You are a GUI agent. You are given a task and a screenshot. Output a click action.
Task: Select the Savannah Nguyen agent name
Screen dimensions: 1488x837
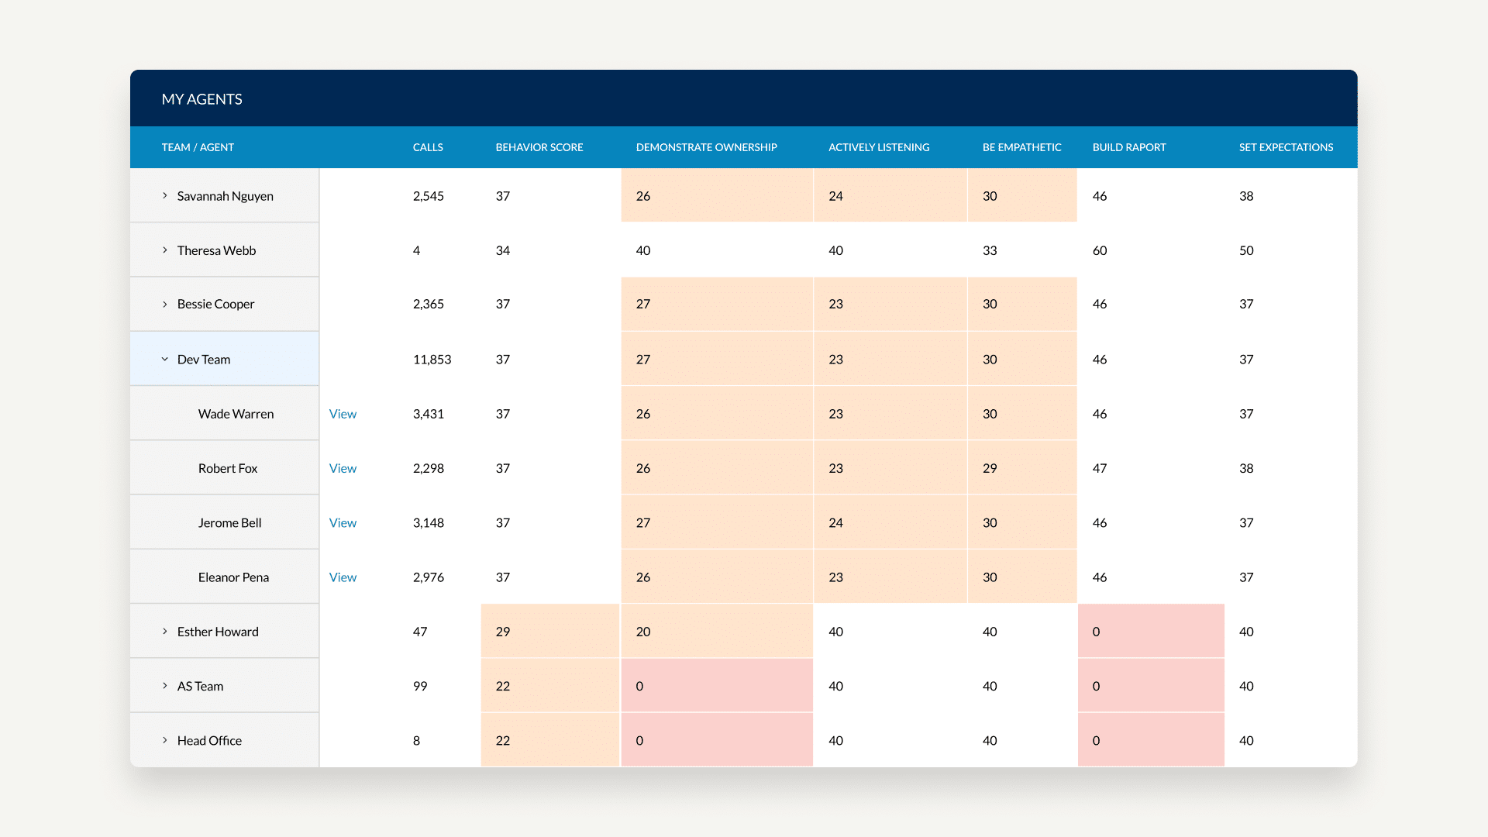tap(225, 196)
